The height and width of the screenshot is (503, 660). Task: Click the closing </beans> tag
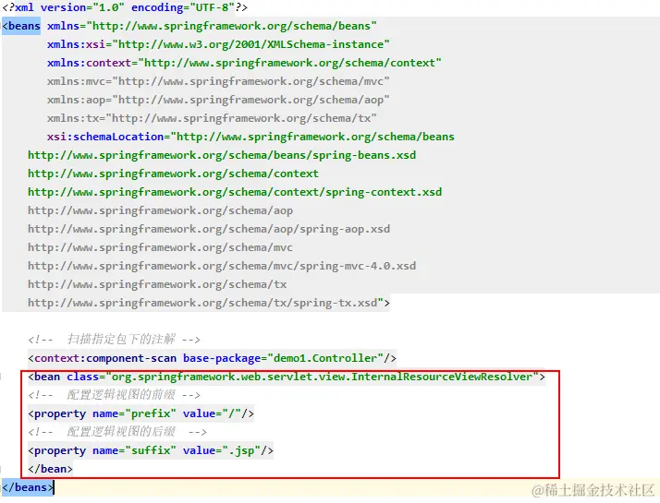[28, 487]
